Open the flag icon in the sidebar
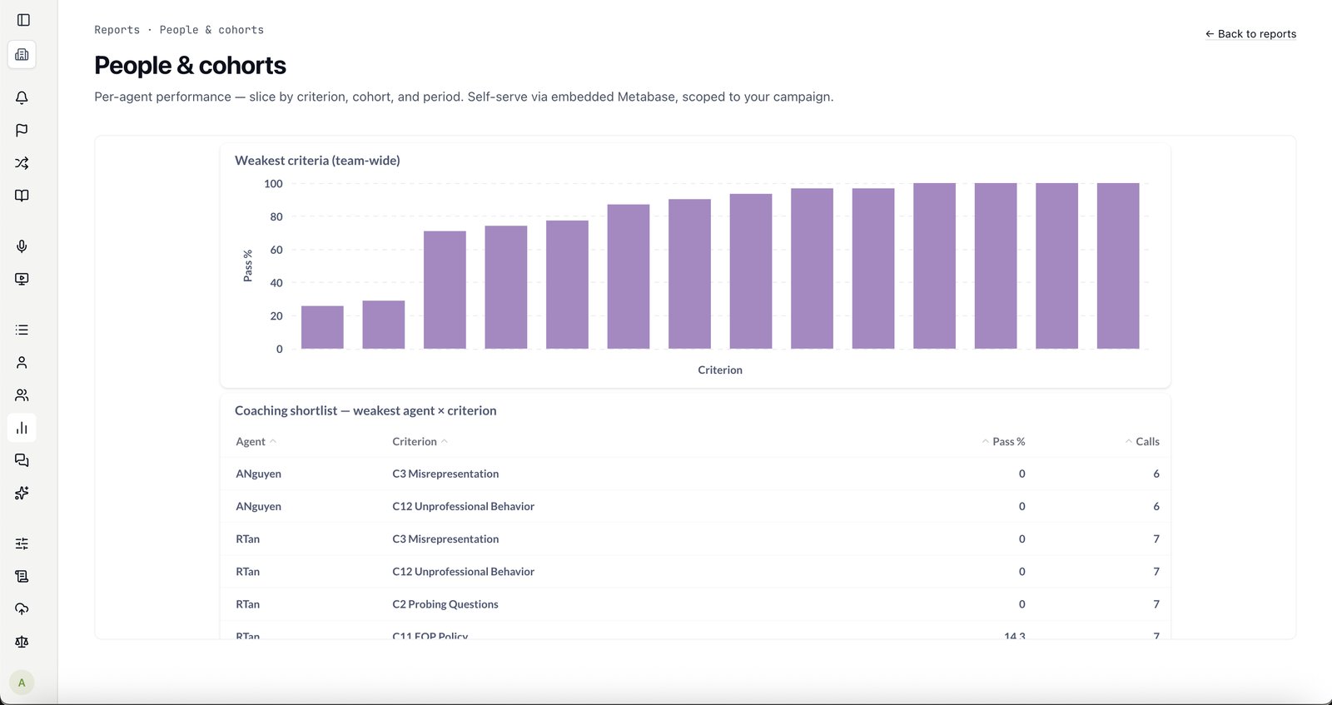Image resolution: width=1332 pixels, height=705 pixels. tap(22, 130)
